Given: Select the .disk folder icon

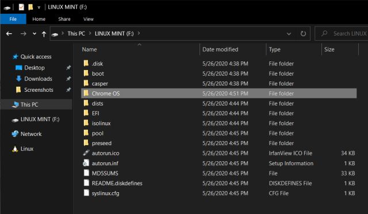Looking at the screenshot, I should pyautogui.click(x=86, y=63).
